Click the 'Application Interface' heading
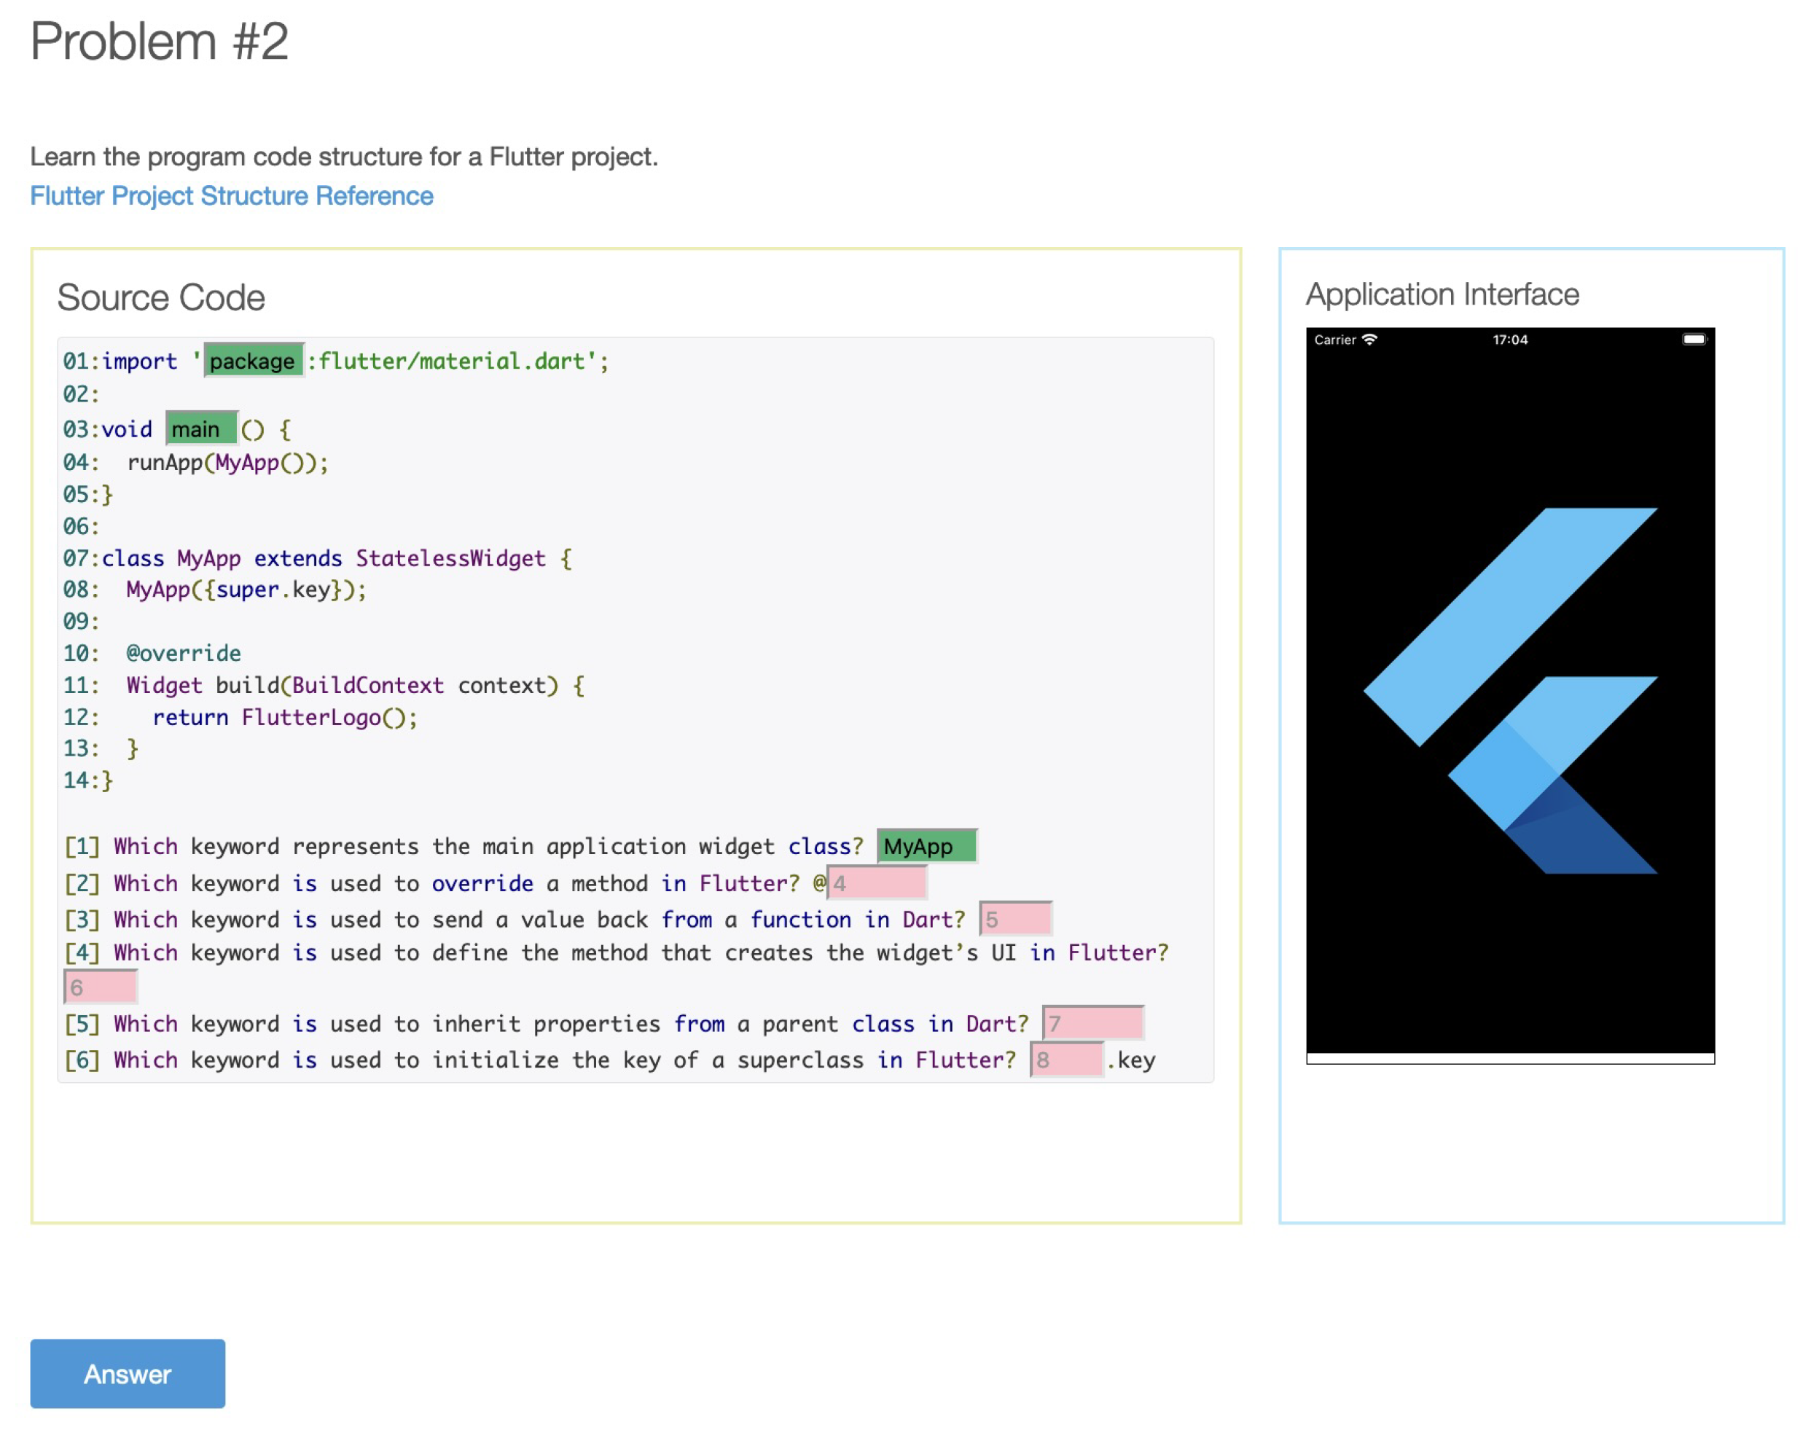This screenshot has height=1429, width=1803. click(x=1442, y=294)
